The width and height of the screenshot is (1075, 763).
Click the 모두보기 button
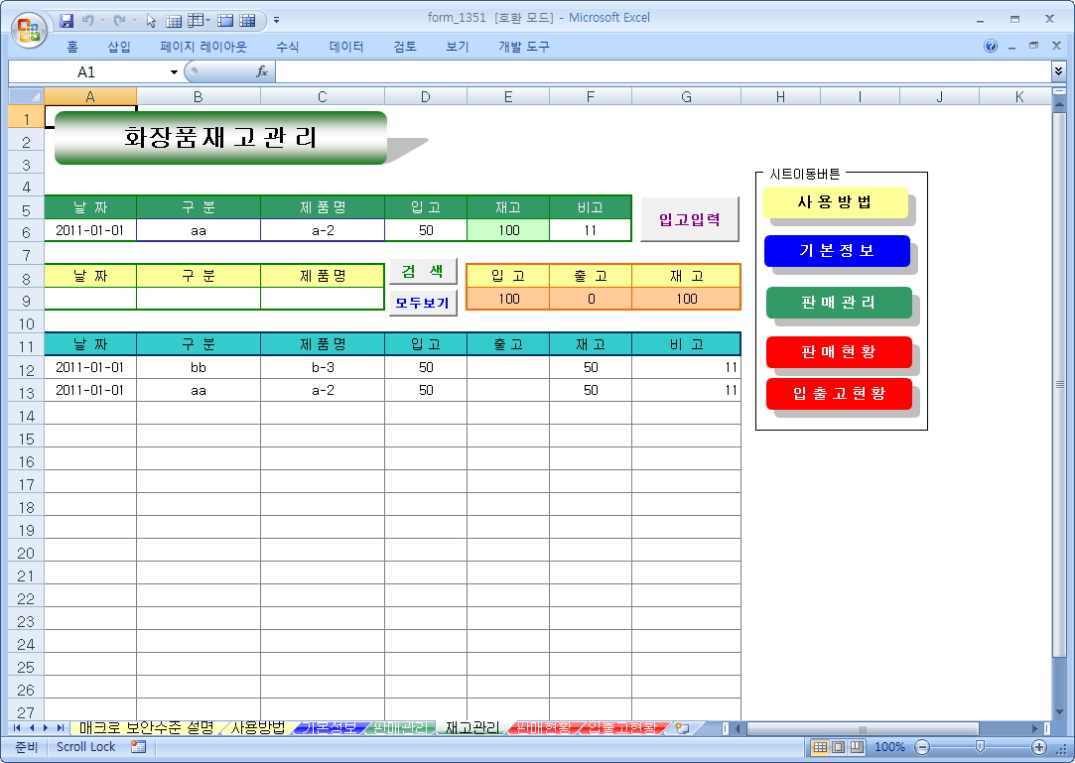(423, 303)
